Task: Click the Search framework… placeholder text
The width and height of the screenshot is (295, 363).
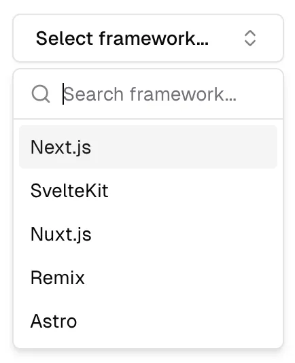Action: 150,94
